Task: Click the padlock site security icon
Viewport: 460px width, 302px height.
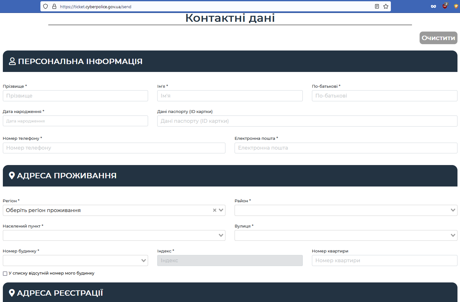Action: tap(54, 6)
